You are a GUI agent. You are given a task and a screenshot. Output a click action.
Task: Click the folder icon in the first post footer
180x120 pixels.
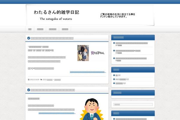[41, 79]
